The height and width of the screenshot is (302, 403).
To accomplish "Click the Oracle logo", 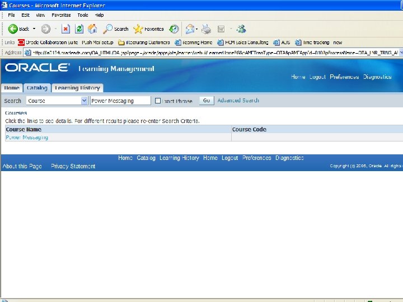I will click(x=38, y=68).
